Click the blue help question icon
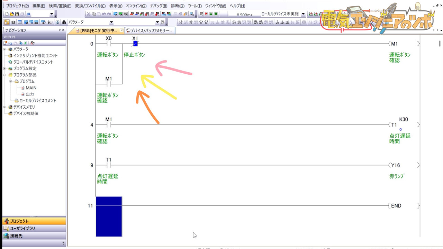443x249 pixels. point(28,14)
